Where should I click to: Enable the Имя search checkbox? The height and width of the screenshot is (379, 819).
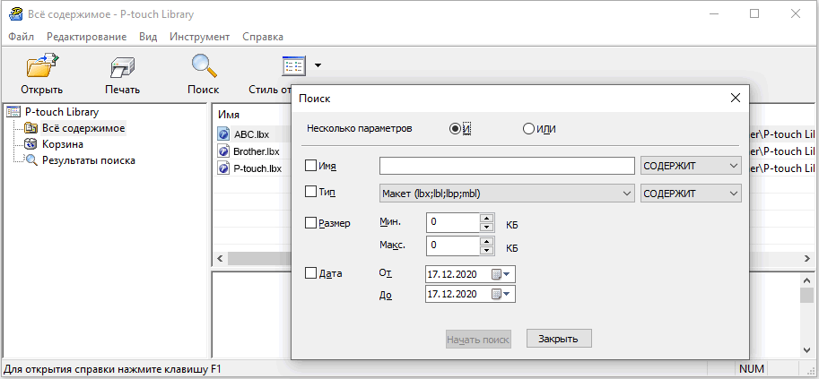[x=311, y=166]
